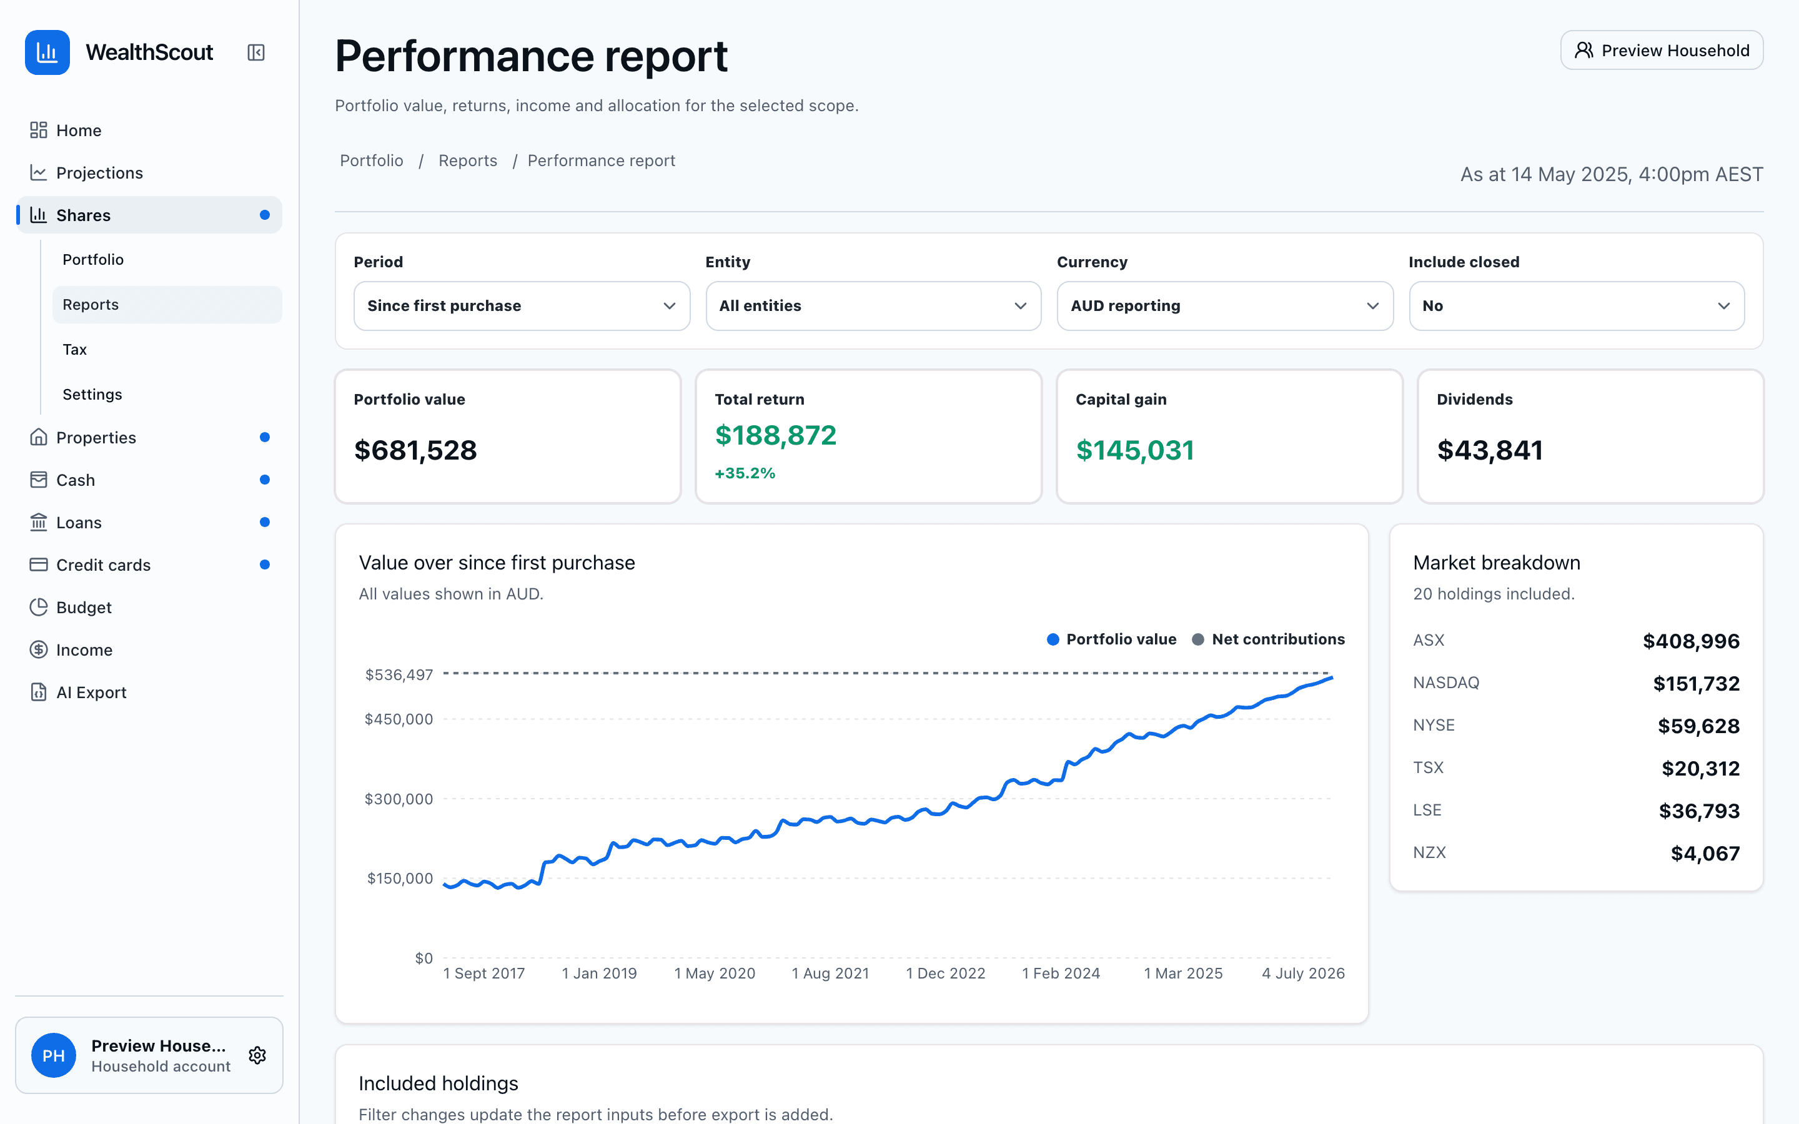Click the Cash wallet icon
Viewport: 1799px width, 1124px height.
[38, 480]
